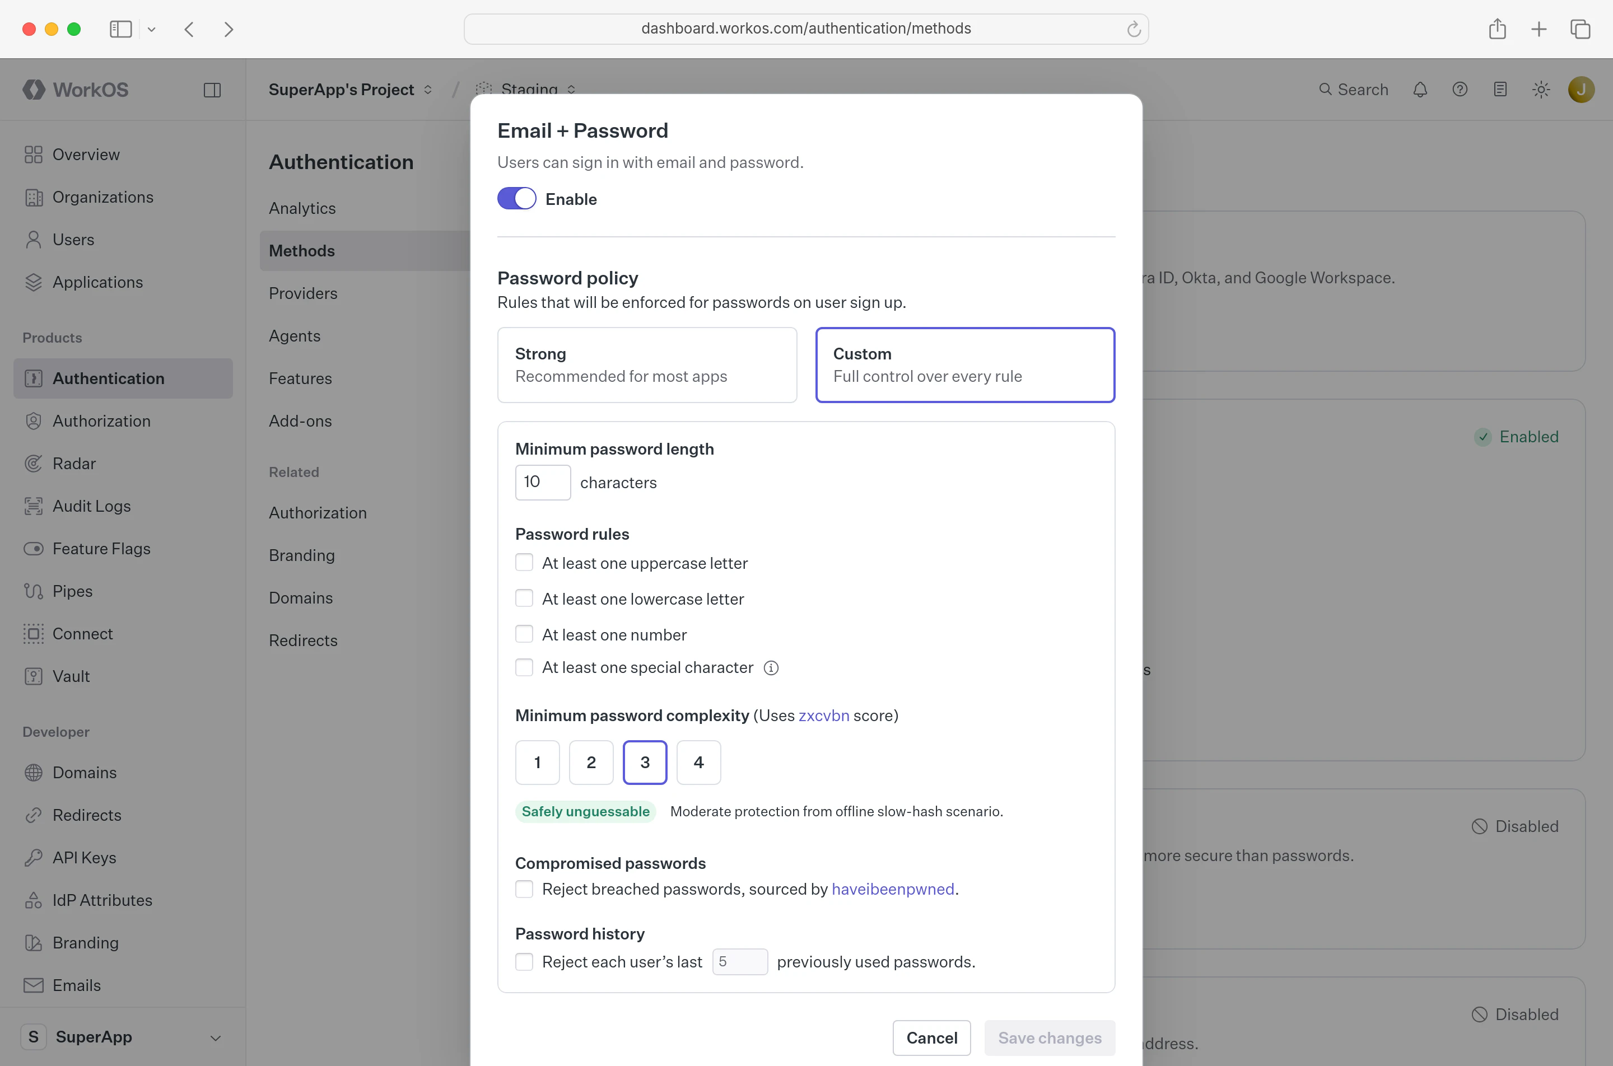Open the Providers authentication tab

click(304, 293)
